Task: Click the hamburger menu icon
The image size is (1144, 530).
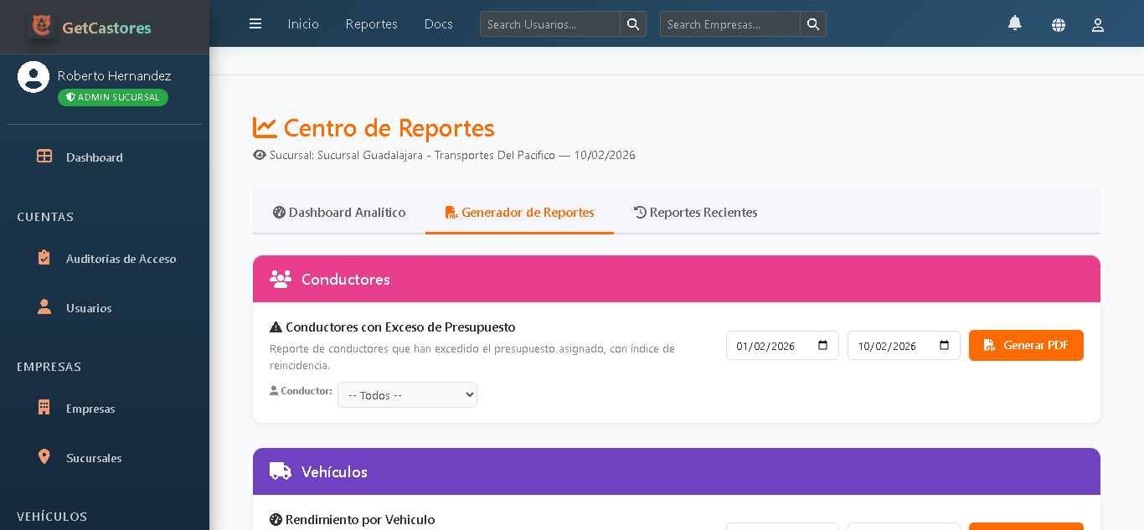Action: [x=255, y=23]
